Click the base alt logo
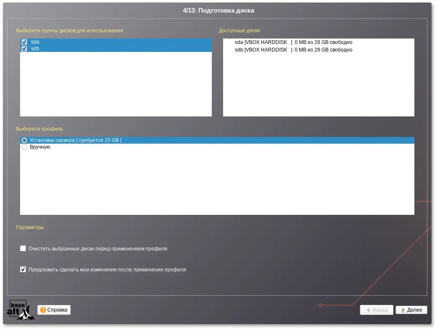437x330 pixels. pyautogui.click(x=21, y=309)
